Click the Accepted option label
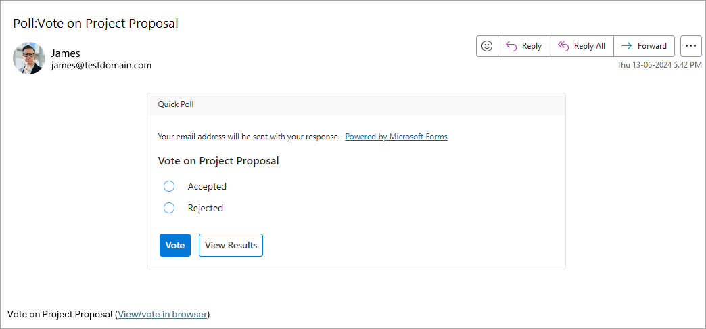 pos(207,186)
